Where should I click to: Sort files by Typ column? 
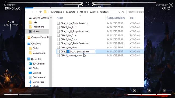tap(132, 18)
